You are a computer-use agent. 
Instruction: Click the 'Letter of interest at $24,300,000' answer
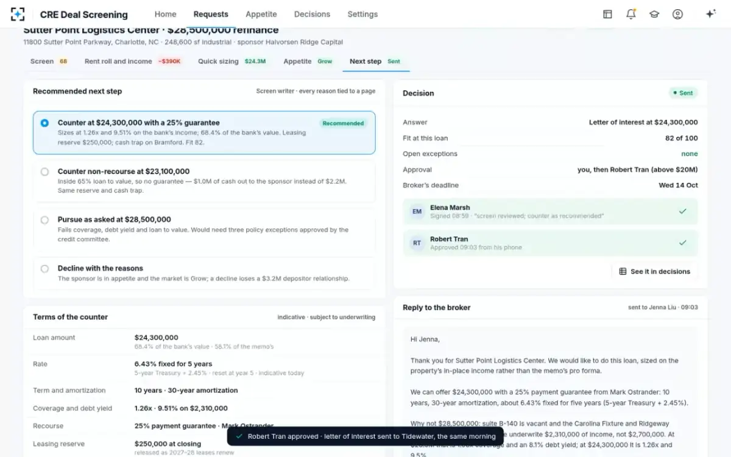643,122
